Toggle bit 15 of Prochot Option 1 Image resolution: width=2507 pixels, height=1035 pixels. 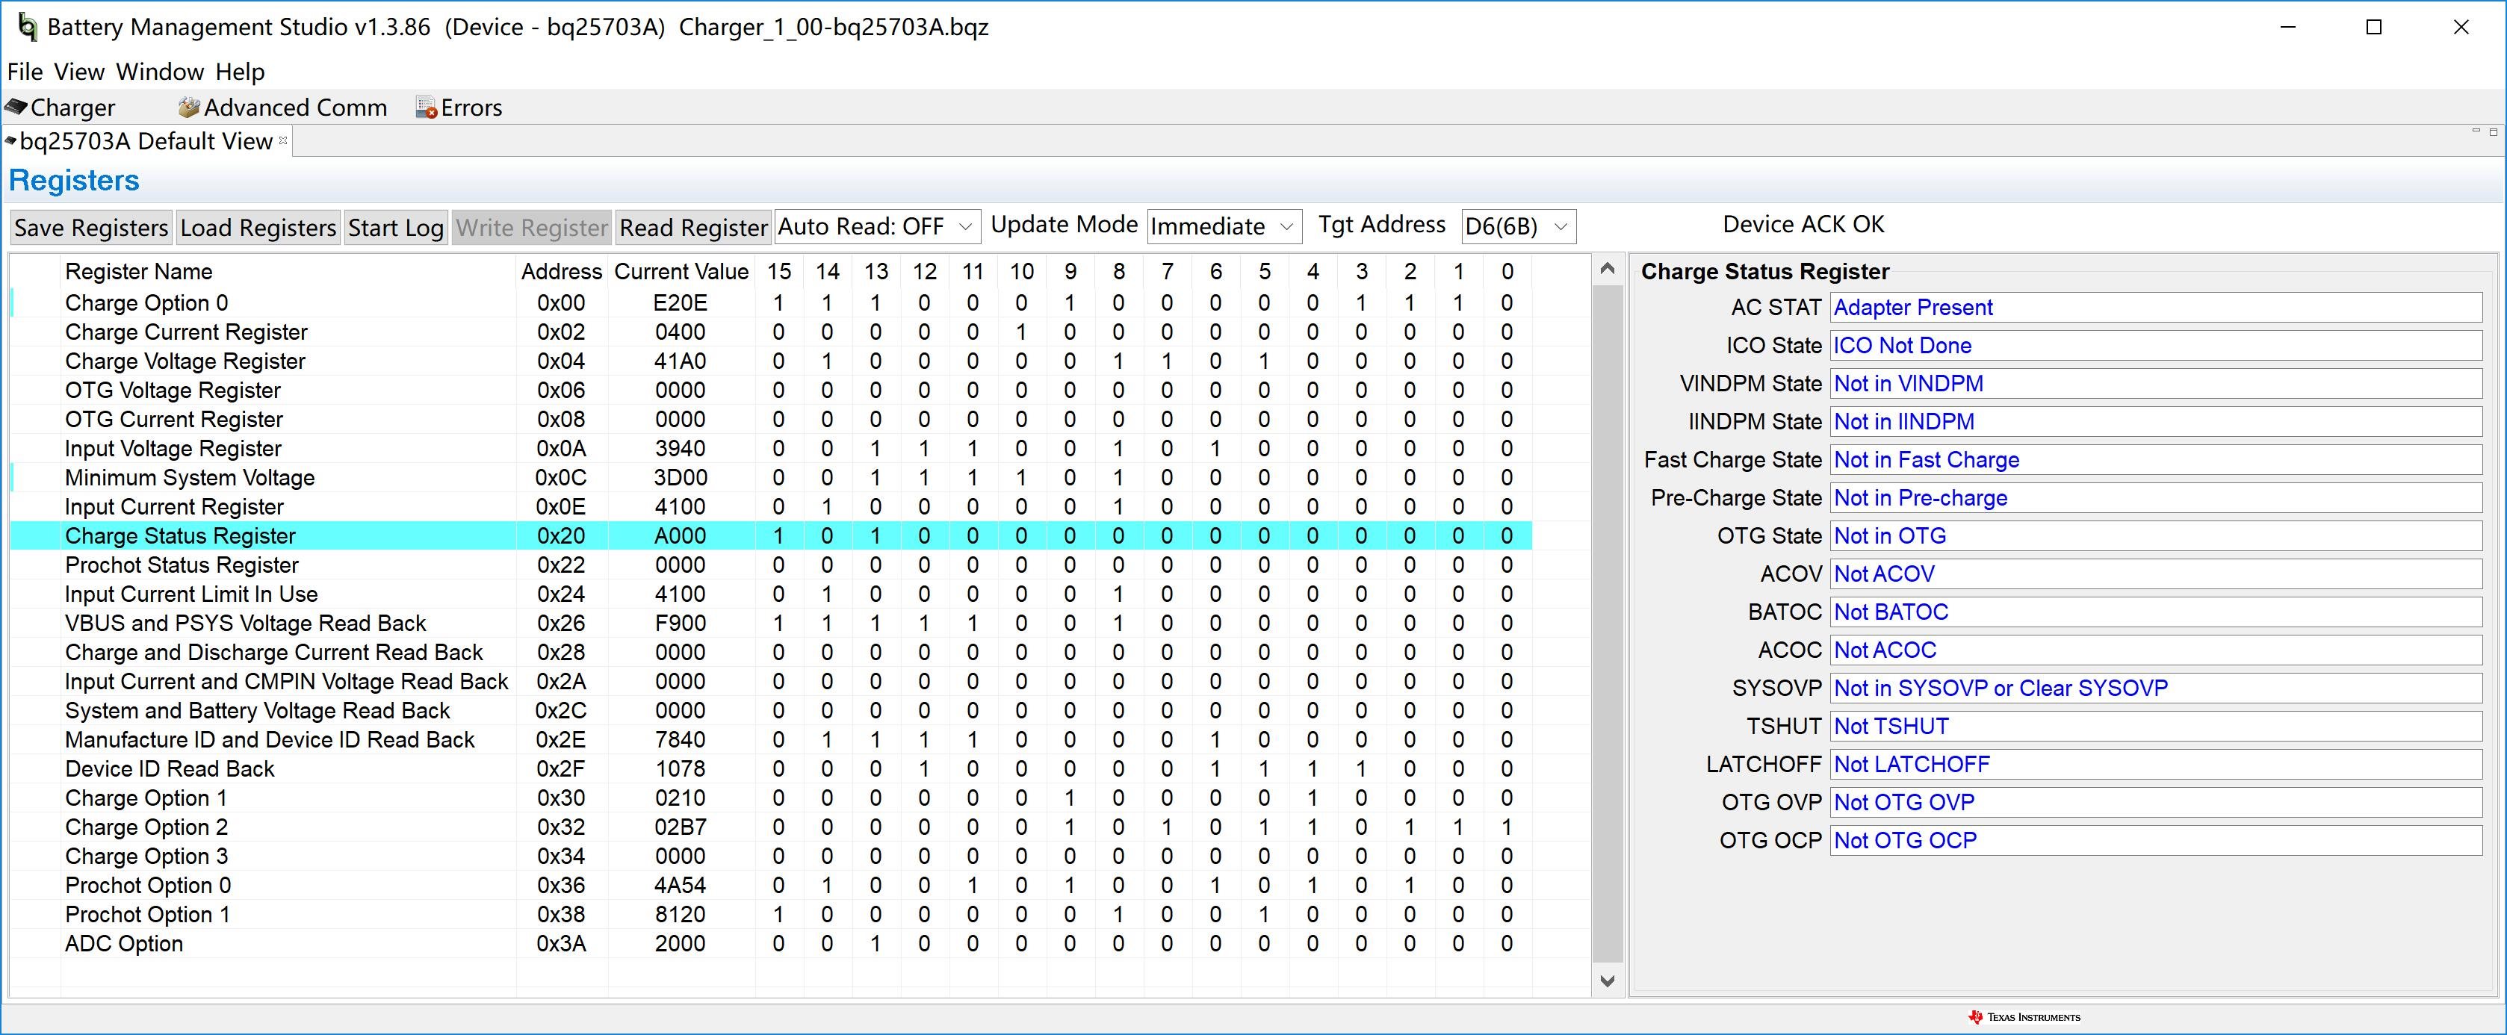point(778,914)
